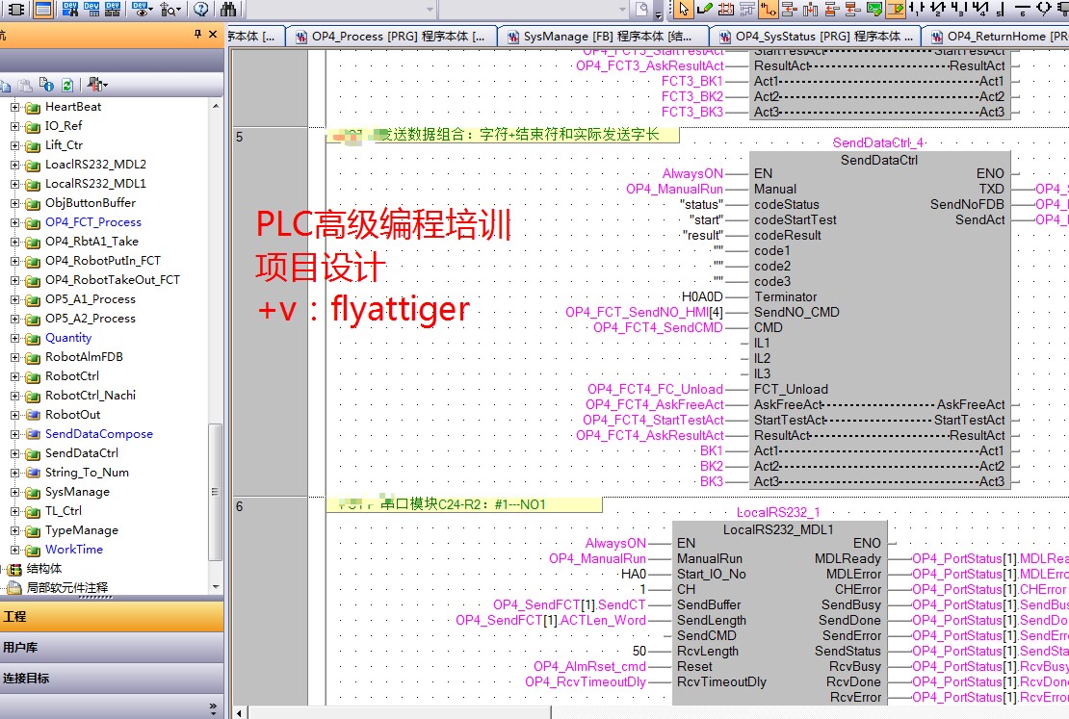Select the OP4_RcvTimeoutDly variable

pyautogui.click(x=585, y=681)
